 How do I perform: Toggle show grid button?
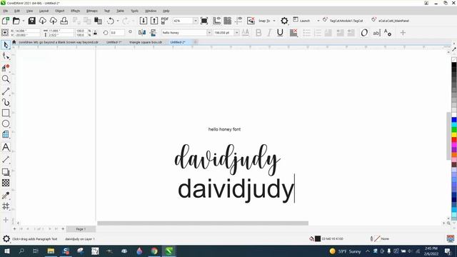tap(228, 21)
